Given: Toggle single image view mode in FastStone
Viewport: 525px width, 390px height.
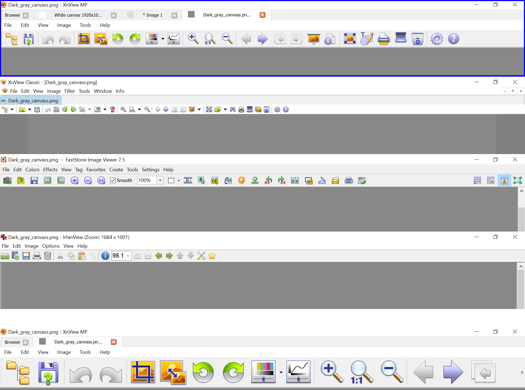Looking at the screenshot, I should [x=504, y=181].
